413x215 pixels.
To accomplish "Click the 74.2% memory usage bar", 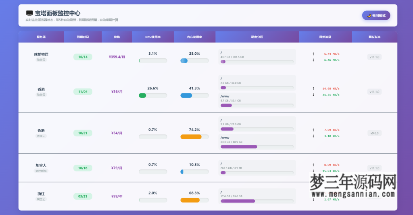I will pos(194,137).
